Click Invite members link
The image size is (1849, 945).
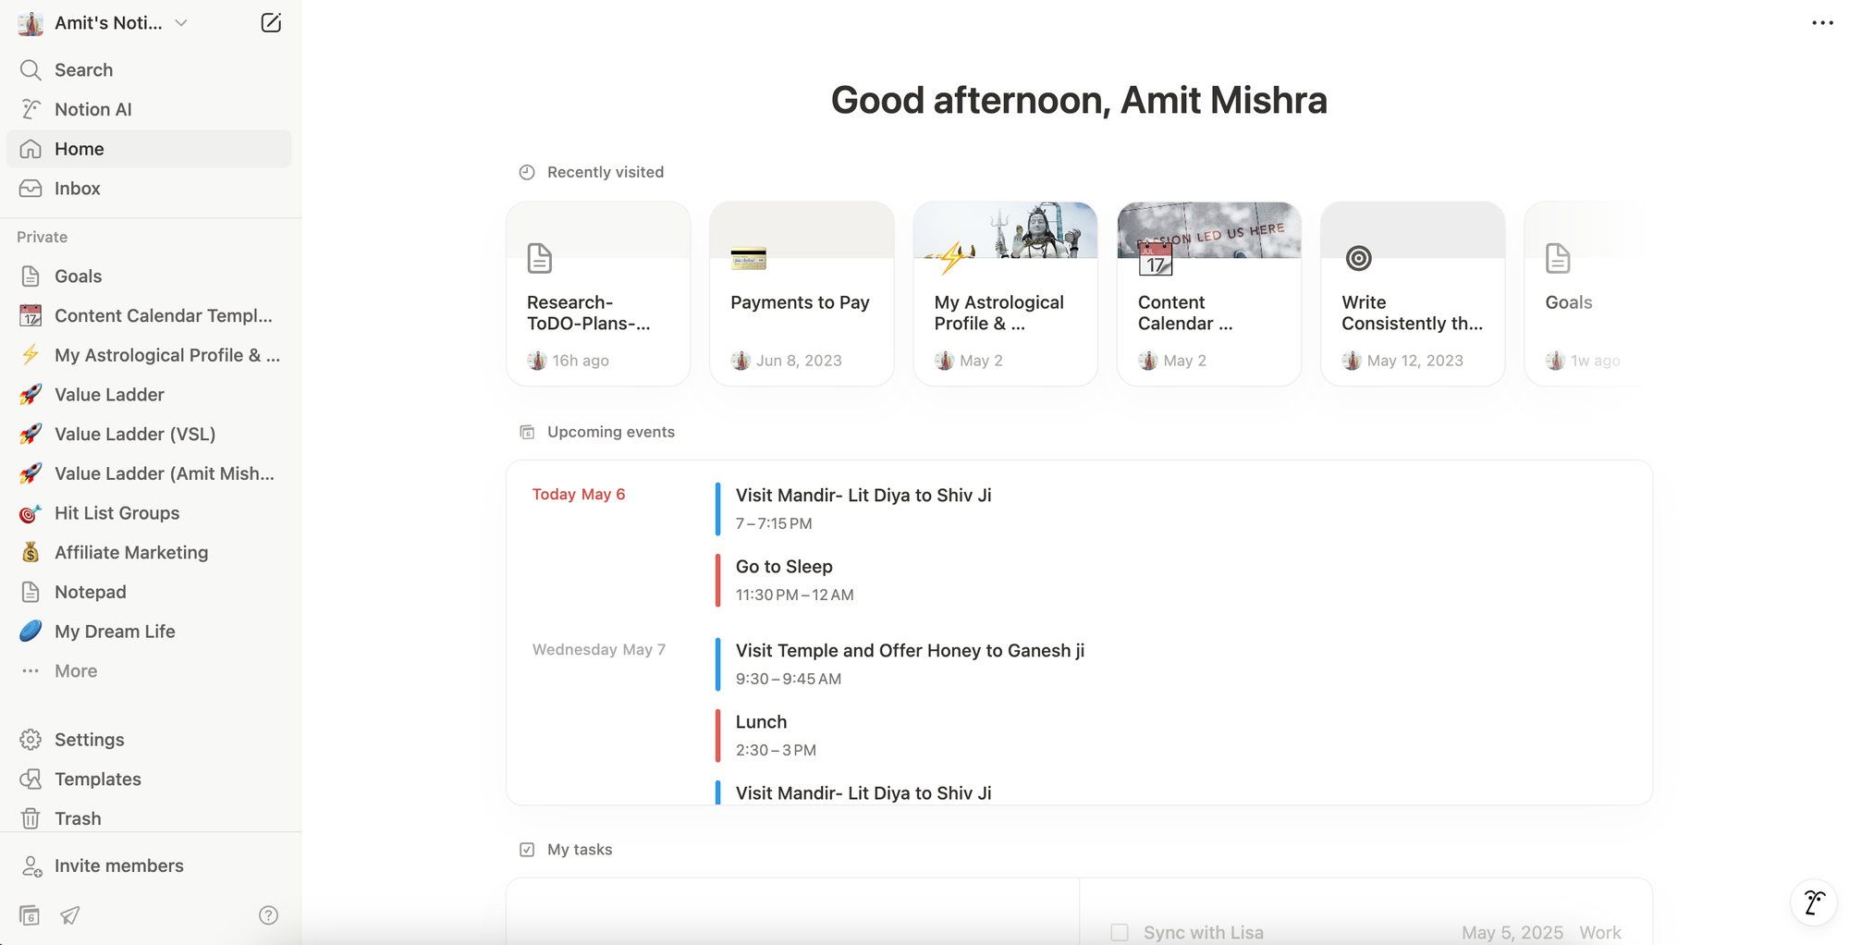pos(118,866)
